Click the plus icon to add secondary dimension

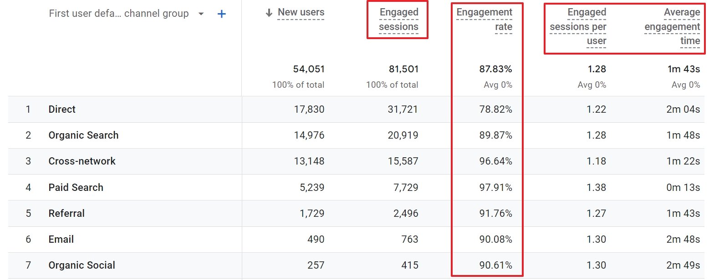tap(221, 14)
